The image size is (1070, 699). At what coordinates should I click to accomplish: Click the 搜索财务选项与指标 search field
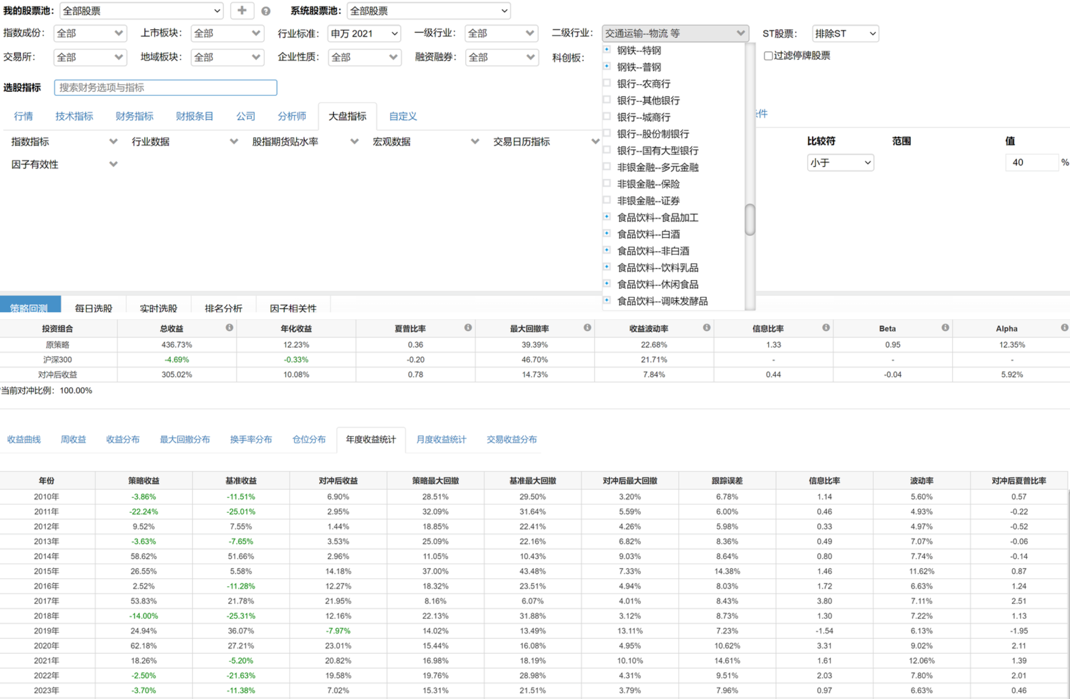(x=165, y=88)
